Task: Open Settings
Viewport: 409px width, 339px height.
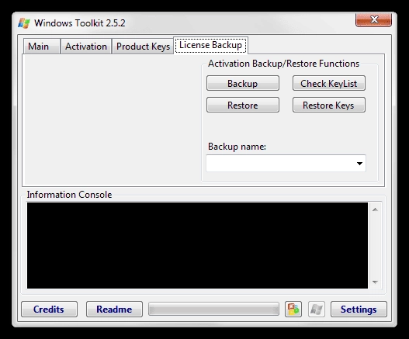Action: coord(359,310)
